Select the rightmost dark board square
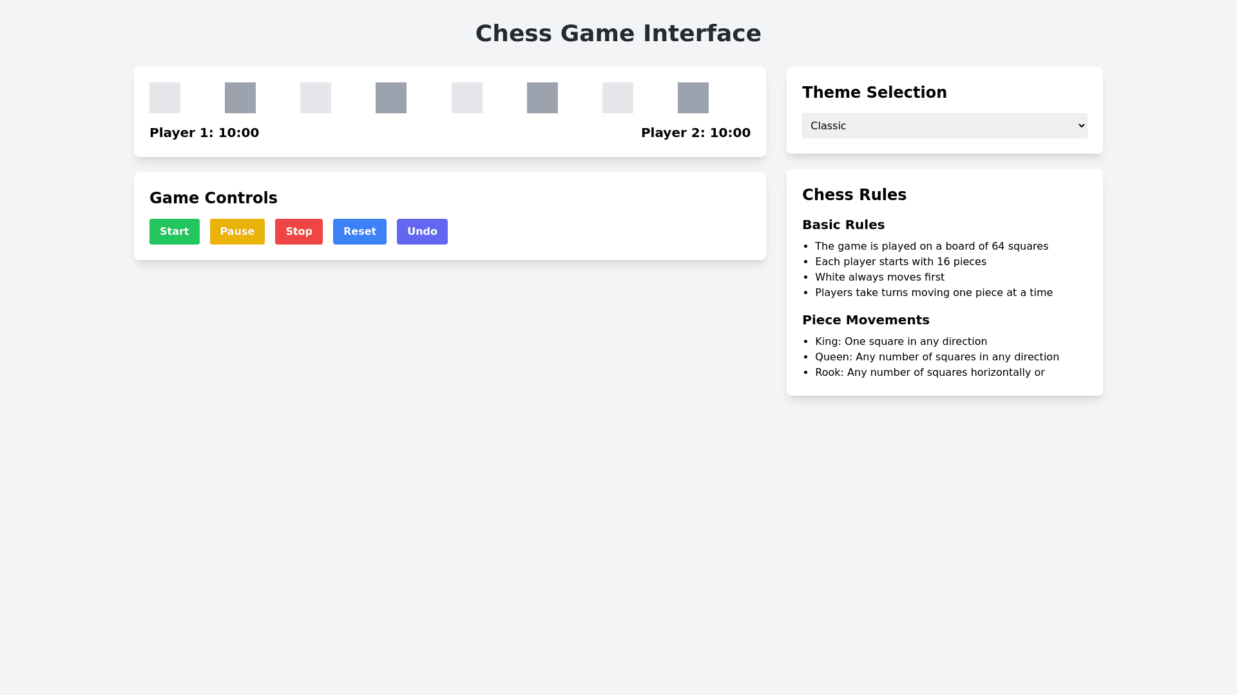The width and height of the screenshot is (1237, 695). [x=693, y=98]
